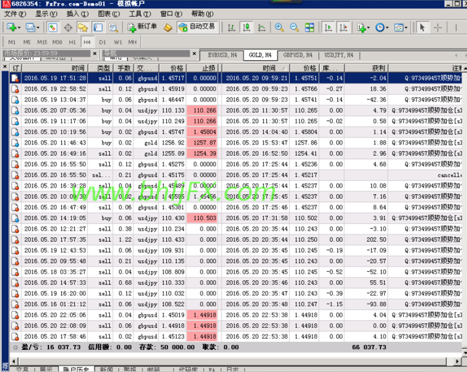This screenshot has width=467, height=372.
Task: Open the 工具 menu
Action: [x=140, y=14]
